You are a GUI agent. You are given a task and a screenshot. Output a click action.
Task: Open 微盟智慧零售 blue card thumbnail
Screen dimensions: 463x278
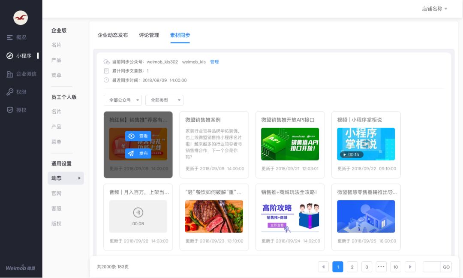(x=366, y=217)
